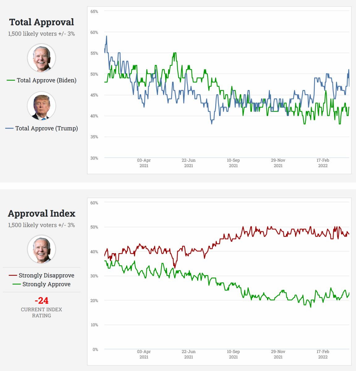Click blue line swatch beside Total Approve (Trump)
This screenshot has width=356, height=371.
point(10,128)
